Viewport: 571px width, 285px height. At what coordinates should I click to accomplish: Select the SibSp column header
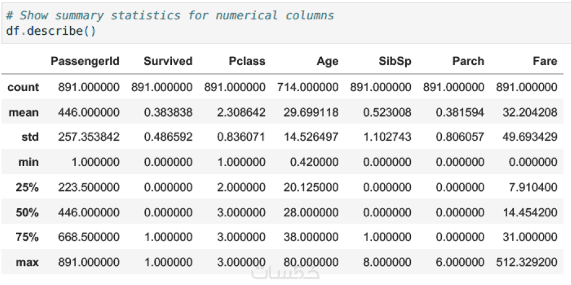tap(395, 61)
